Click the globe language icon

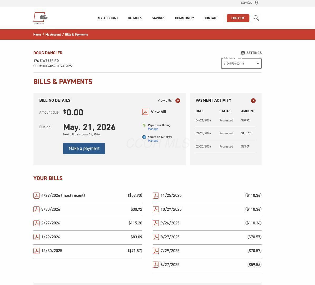(x=257, y=3)
